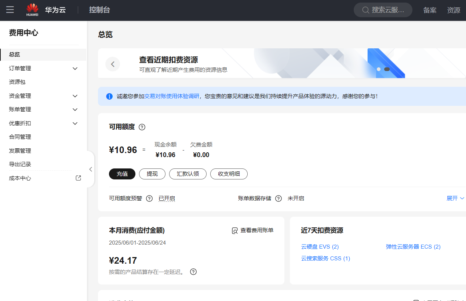Collapse the left sidebar handle
This screenshot has width=466, height=301.
point(91,169)
